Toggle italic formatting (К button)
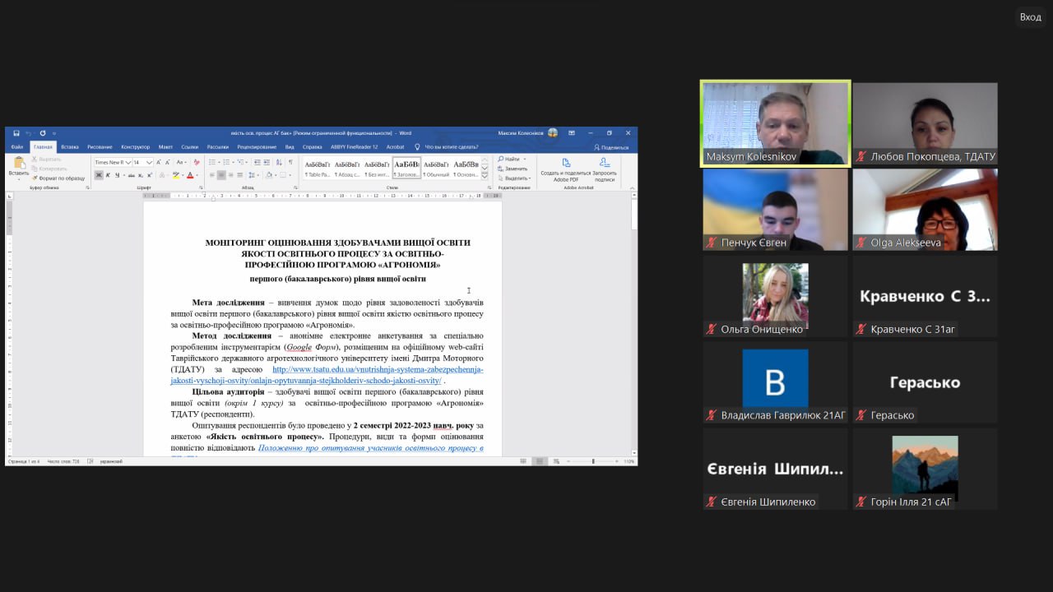The image size is (1053, 592). [109, 175]
